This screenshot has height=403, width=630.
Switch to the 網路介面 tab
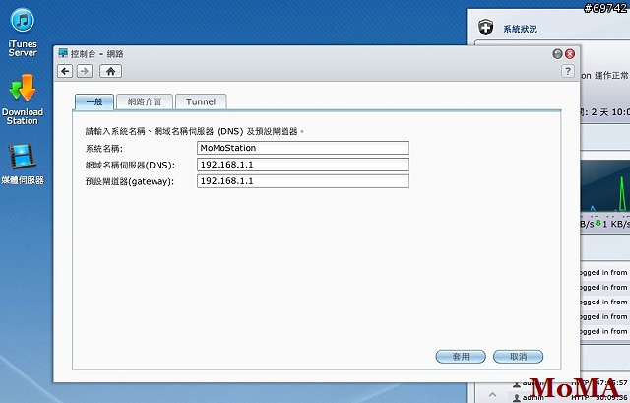click(x=145, y=101)
